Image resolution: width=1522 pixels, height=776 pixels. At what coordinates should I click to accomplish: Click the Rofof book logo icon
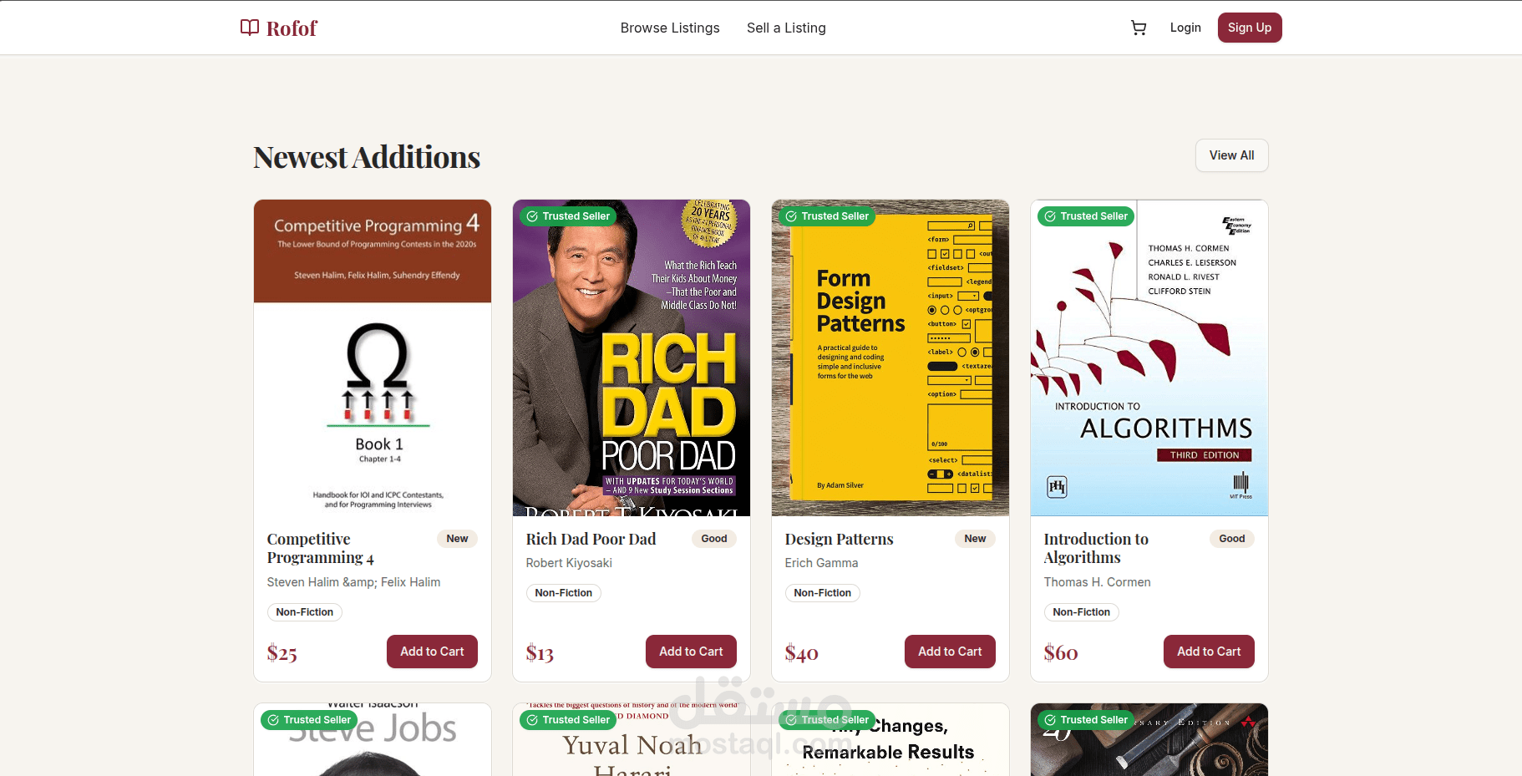click(x=249, y=28)
